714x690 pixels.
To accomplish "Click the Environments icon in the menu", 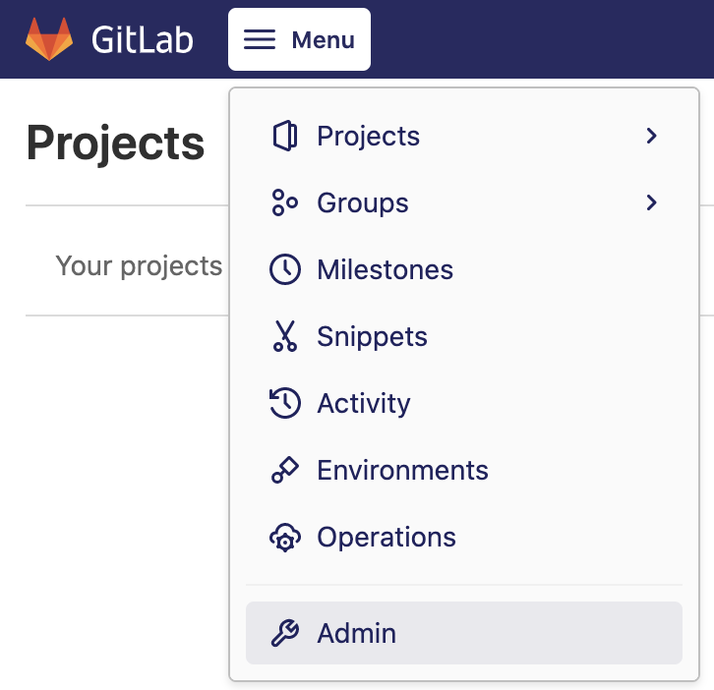I will pos(284,471).
